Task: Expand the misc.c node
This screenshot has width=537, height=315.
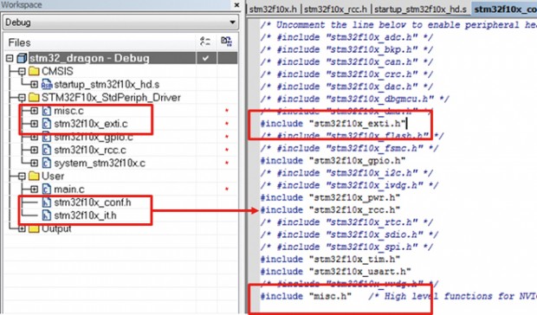Action: [x=34, y=111]
